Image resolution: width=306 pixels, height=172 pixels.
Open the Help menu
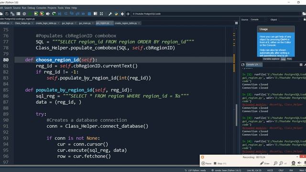click(74, 8)
